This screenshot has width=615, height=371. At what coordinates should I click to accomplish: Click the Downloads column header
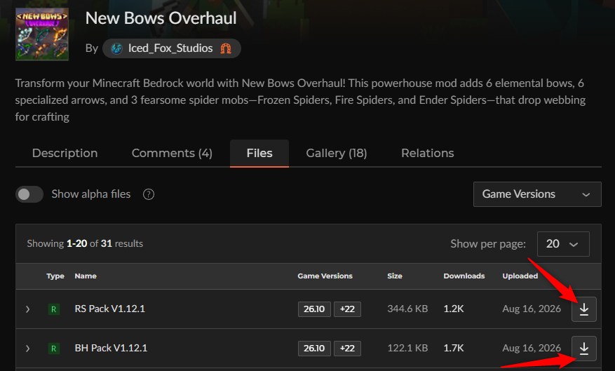[x=464, y=276]
